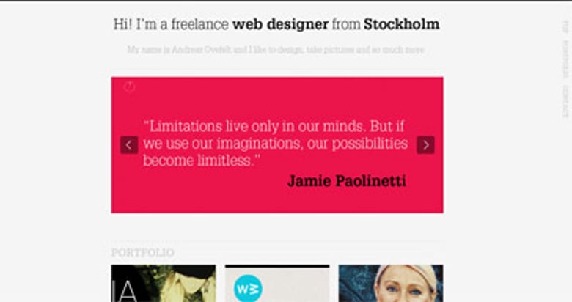View the portfolio thumbnail showing a woman's face
The image size is (572, 302).
click(x=391, y=284)
